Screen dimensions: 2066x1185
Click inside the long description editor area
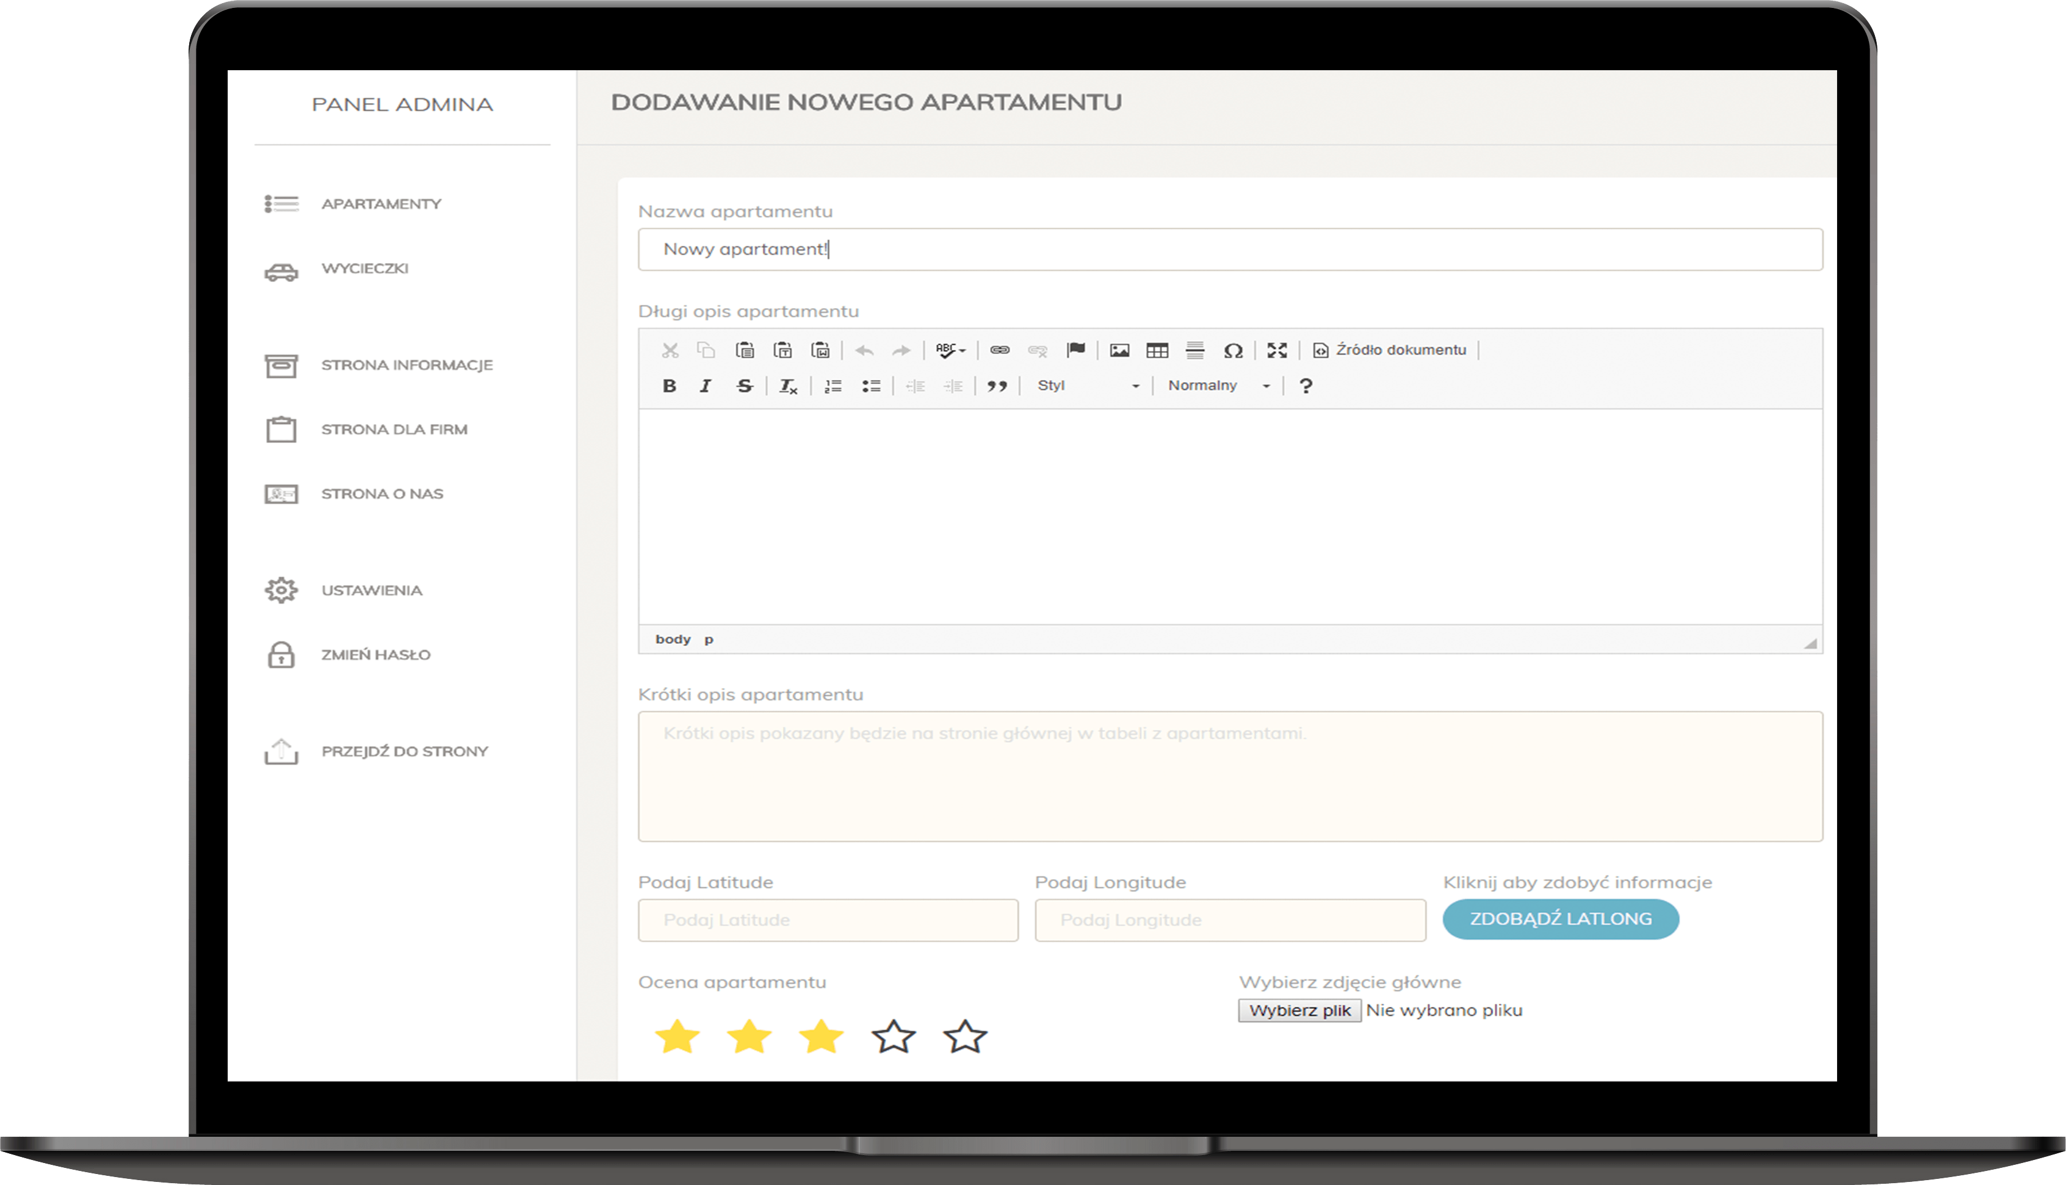pos(1230,517)
